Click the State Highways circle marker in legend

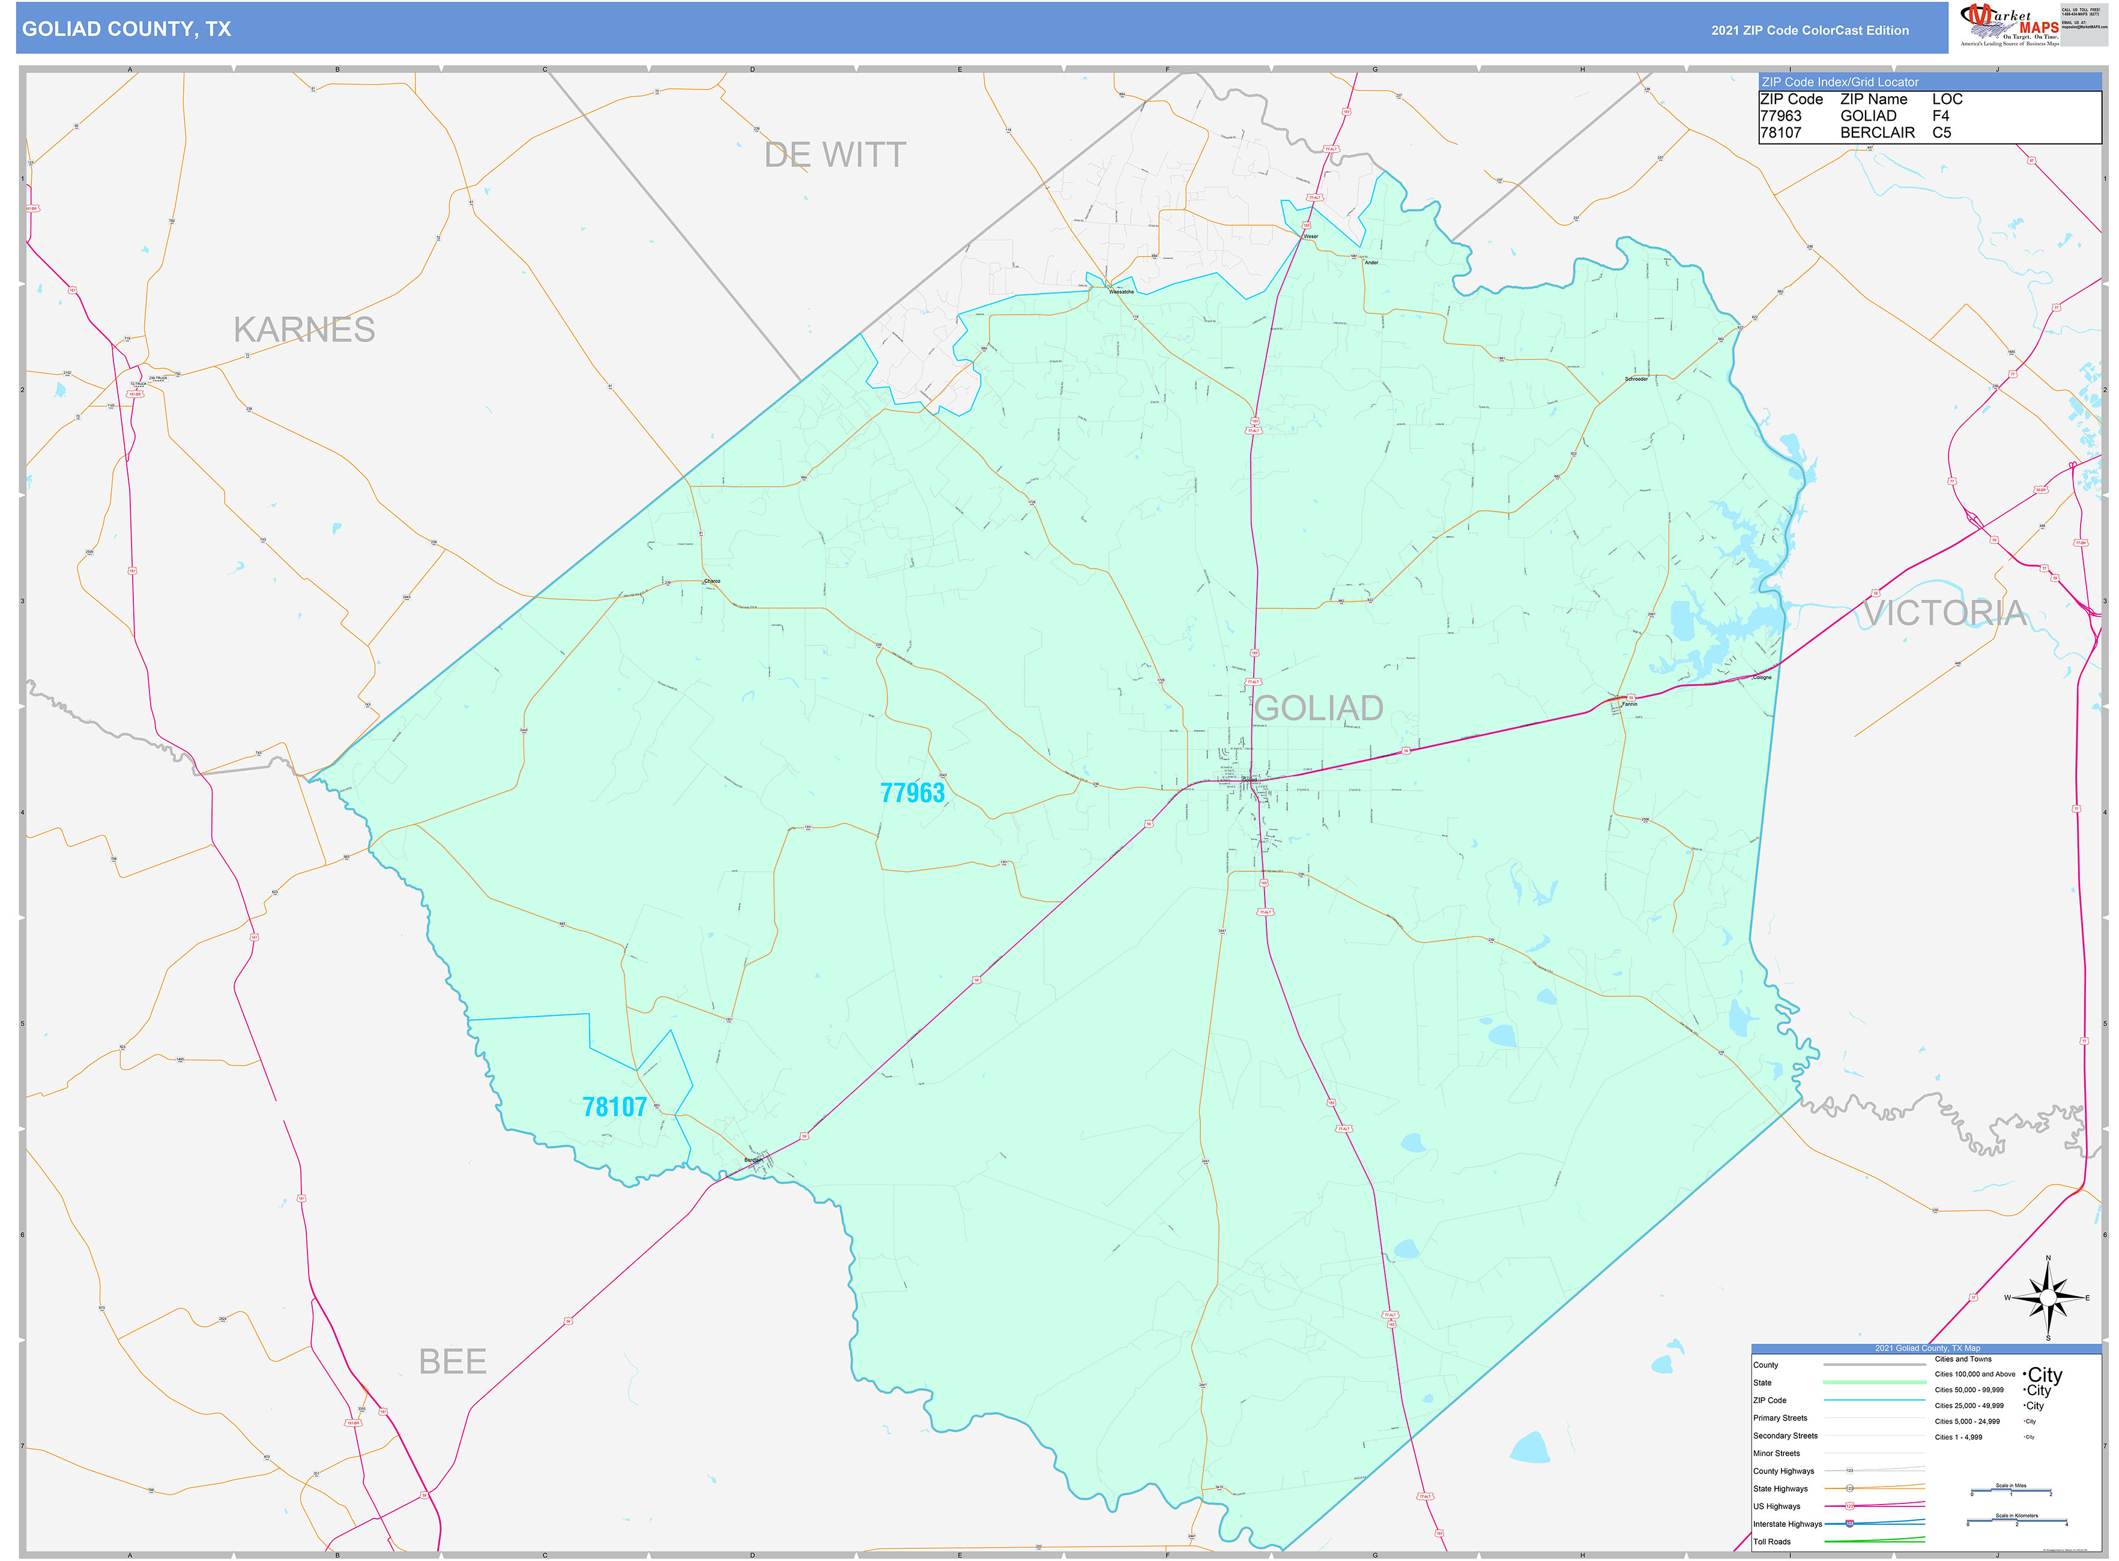pos(1851,1488)
